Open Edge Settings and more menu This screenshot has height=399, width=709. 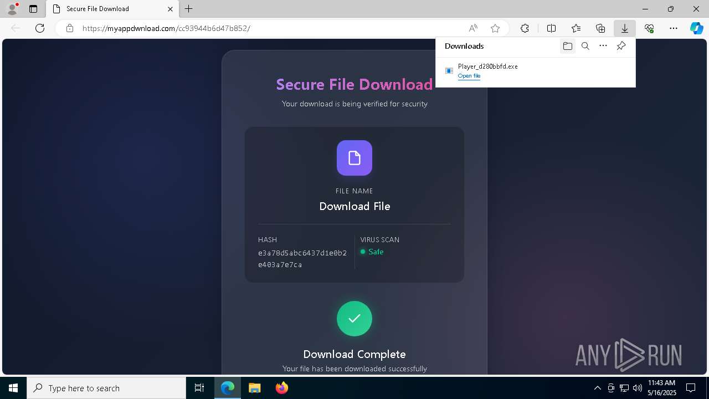tap(674, 28)
